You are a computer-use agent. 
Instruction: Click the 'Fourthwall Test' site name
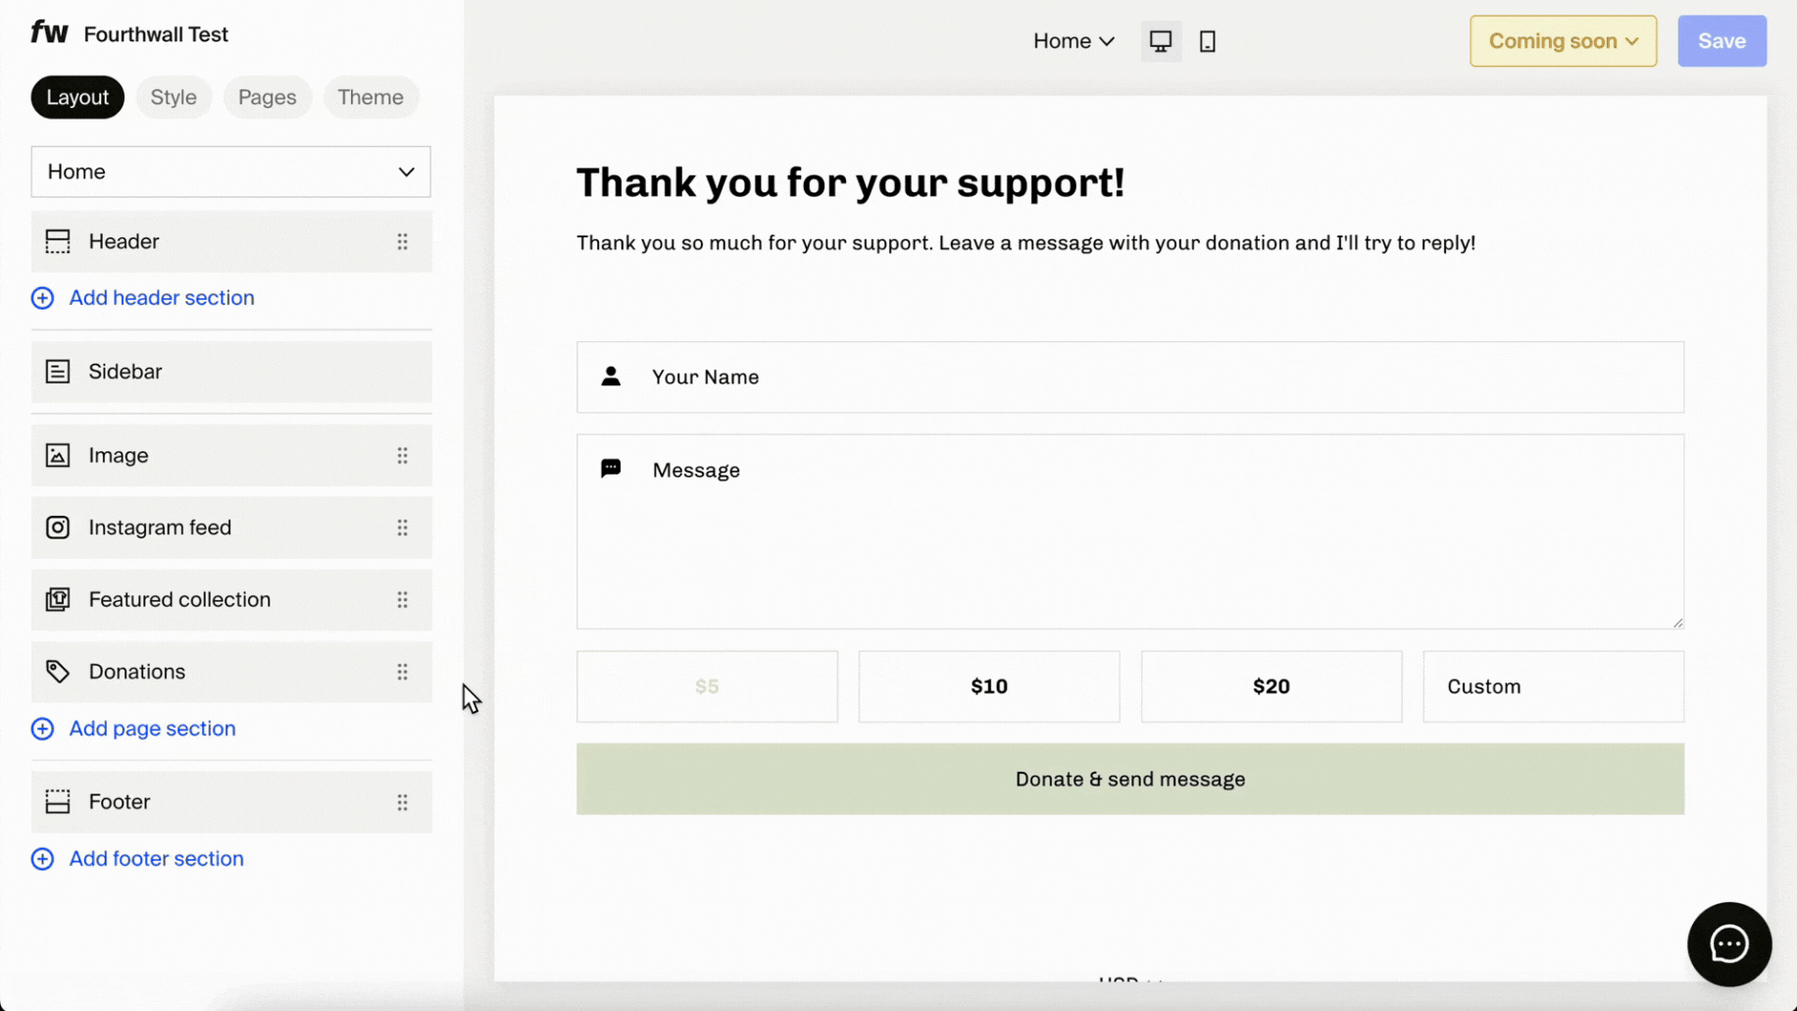pyautogui.click(x=156, y=34)
